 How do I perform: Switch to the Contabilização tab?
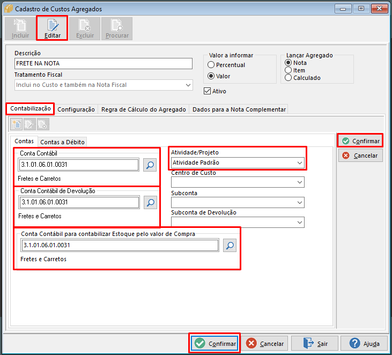30,108
